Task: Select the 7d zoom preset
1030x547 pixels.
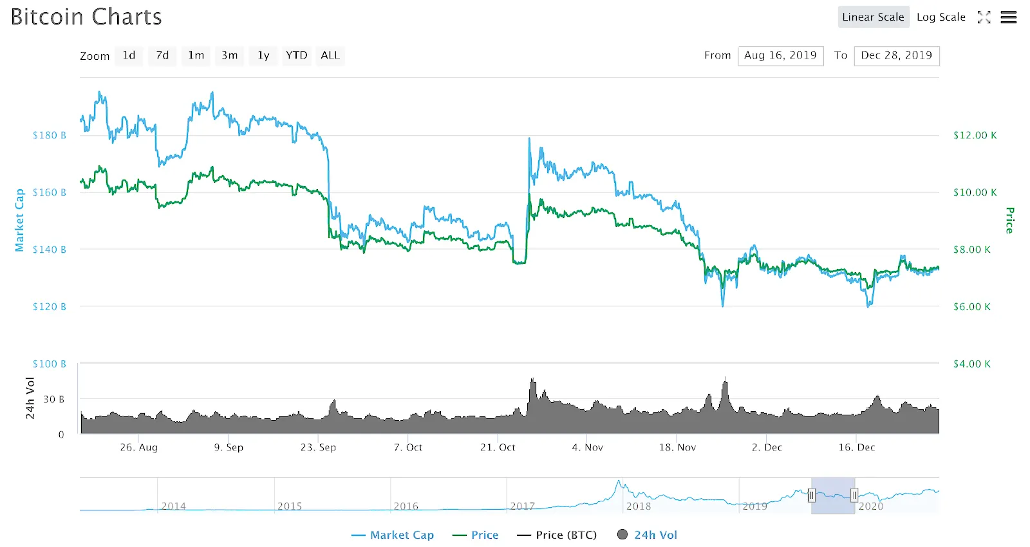Action: 162,55
